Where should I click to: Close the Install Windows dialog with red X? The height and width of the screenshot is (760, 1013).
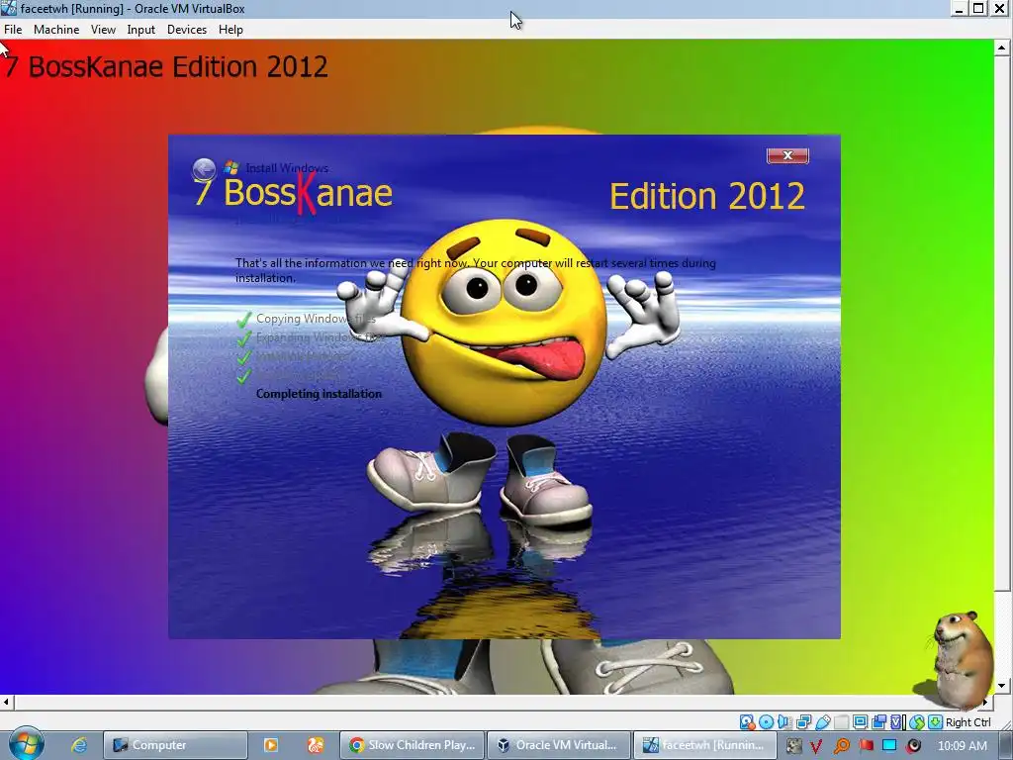[787, 155]
